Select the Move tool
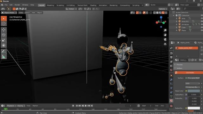203x114 pixels. (x=3, y=30)
